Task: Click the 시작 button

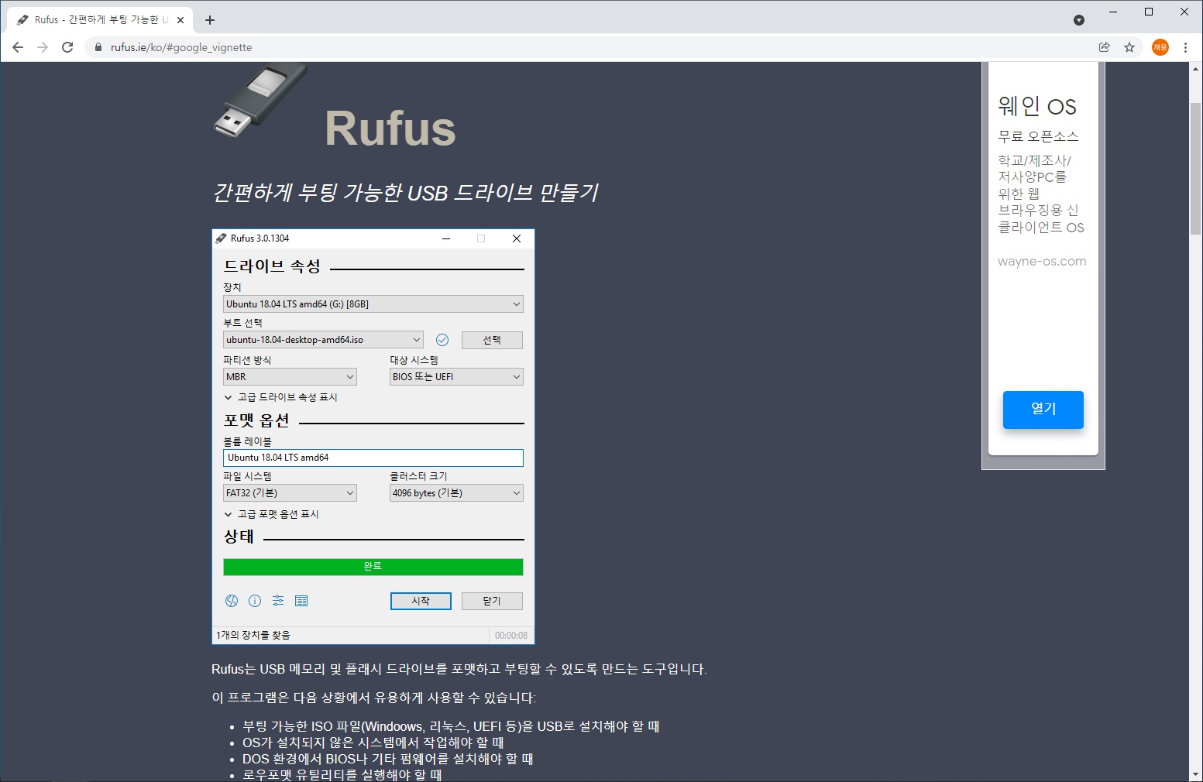Action: coord(421,602)
